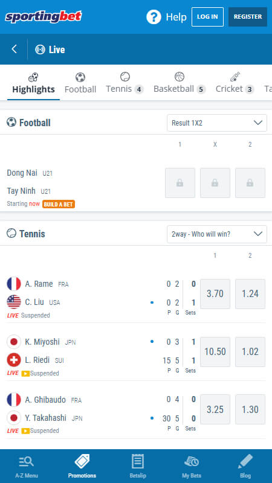Switch to the Tennis tab
This screenshot has width=272, height=483.
[x=125, y=83]
